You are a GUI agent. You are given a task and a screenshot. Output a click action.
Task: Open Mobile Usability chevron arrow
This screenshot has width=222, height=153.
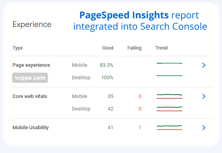point(204,128)
